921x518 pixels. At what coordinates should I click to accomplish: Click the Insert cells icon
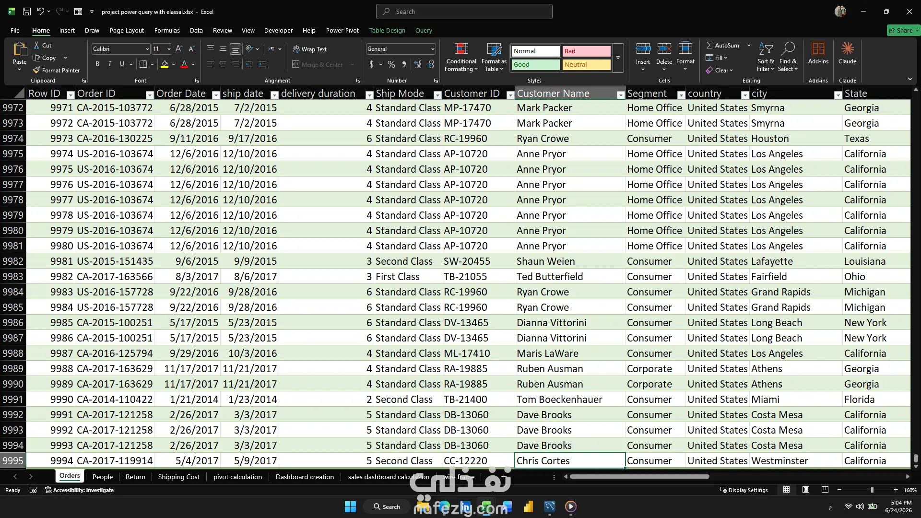(643, 49)
